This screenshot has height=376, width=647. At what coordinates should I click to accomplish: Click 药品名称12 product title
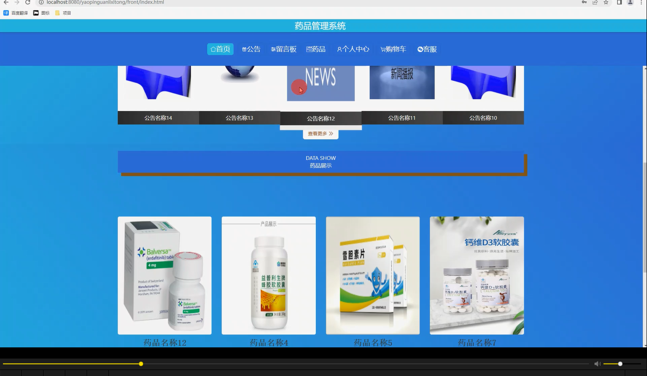[x=165, y=343]
